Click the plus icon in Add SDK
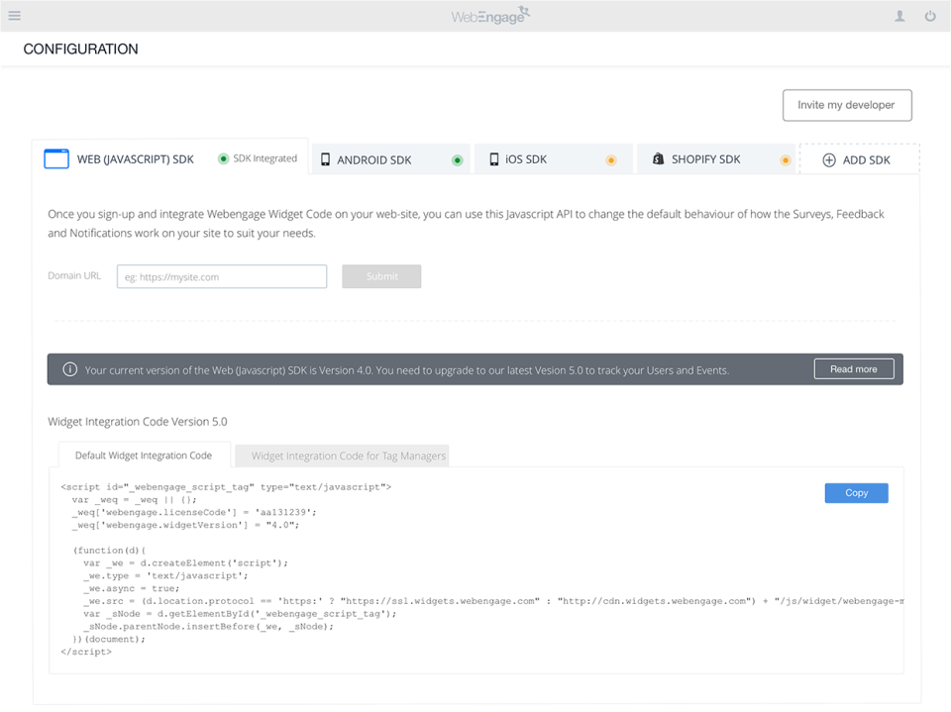Viewport: 951px width, 712px height. [x=829, y=160]
